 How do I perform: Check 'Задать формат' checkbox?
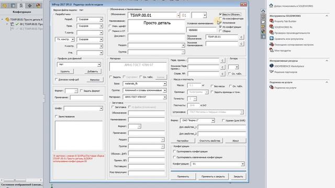pyautogui.click(x=82, y=91)
